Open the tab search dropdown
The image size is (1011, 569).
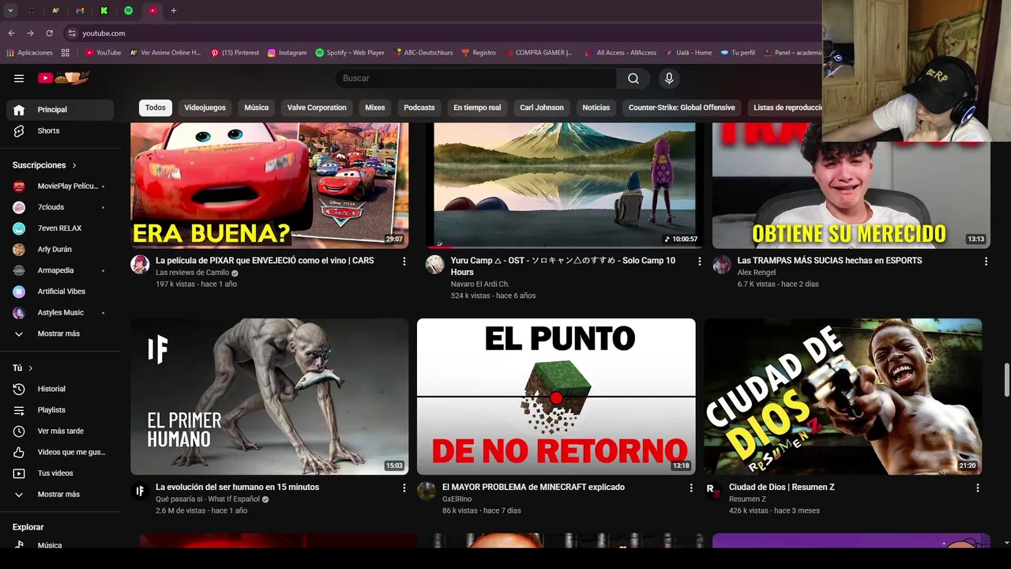point(11,10)
